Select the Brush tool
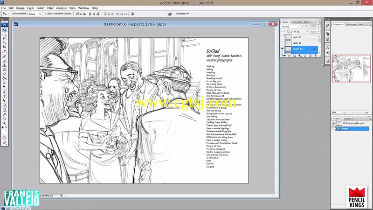Screen dimensions: 373x210 [4, 61]
